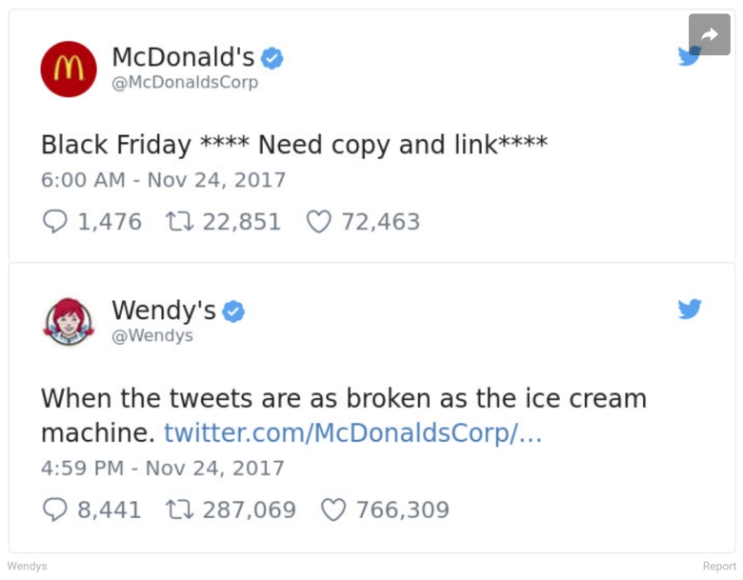Click Wendy's verified badge
743x580 pixels.
pos(233,311)
